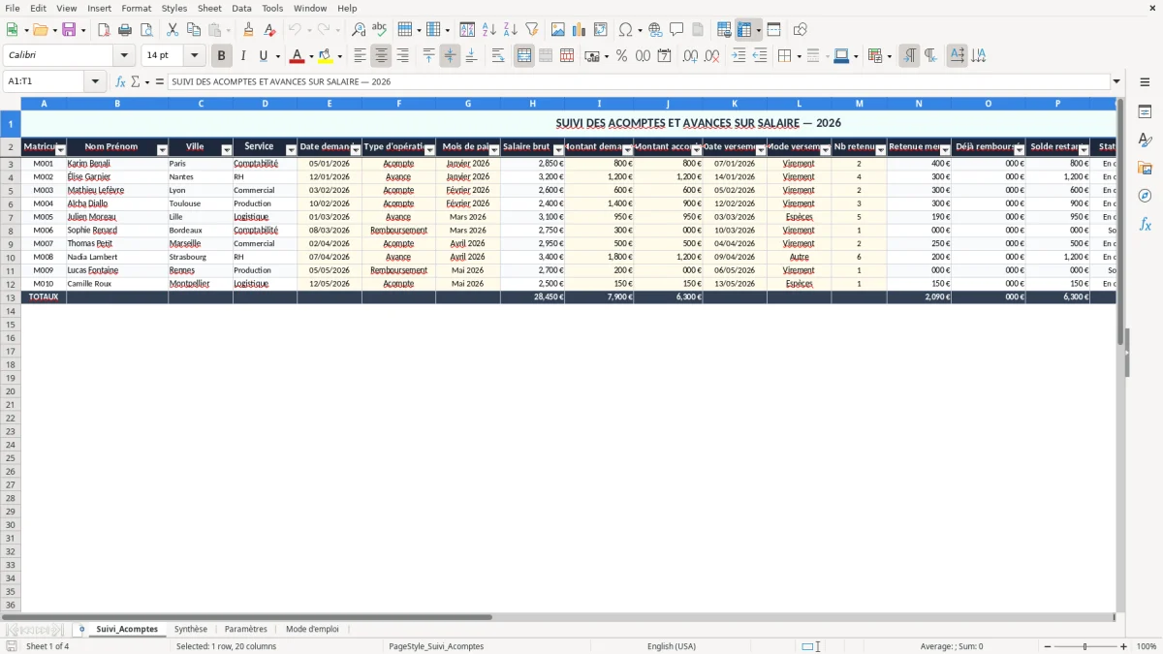This screenshot has height=654, width=1163.
Task: Align cell content to the left
Action: (x=361, y=56)
